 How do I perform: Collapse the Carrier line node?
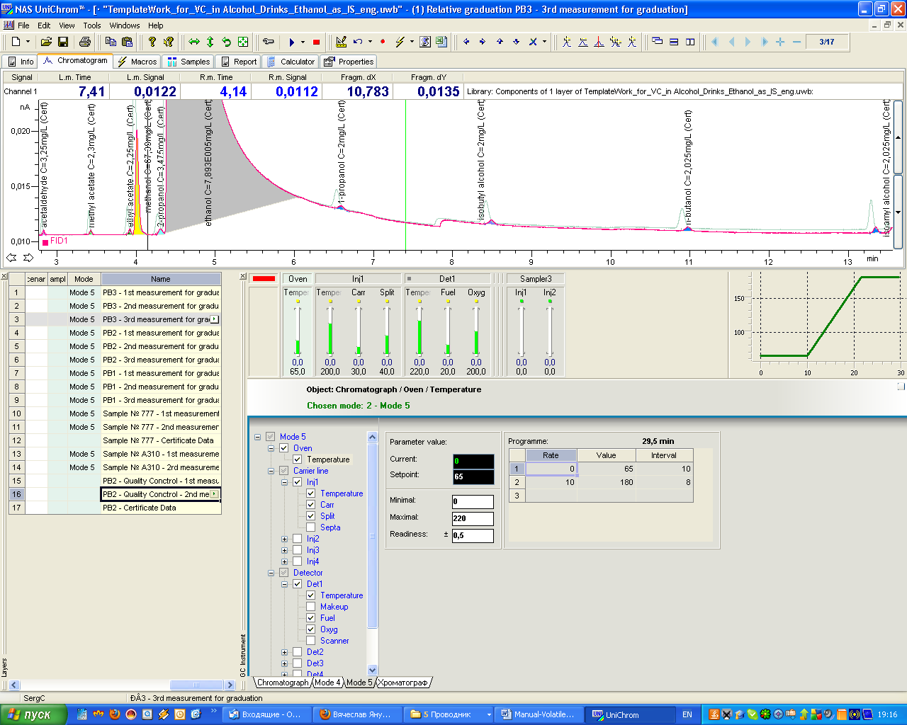click(271, 471)
